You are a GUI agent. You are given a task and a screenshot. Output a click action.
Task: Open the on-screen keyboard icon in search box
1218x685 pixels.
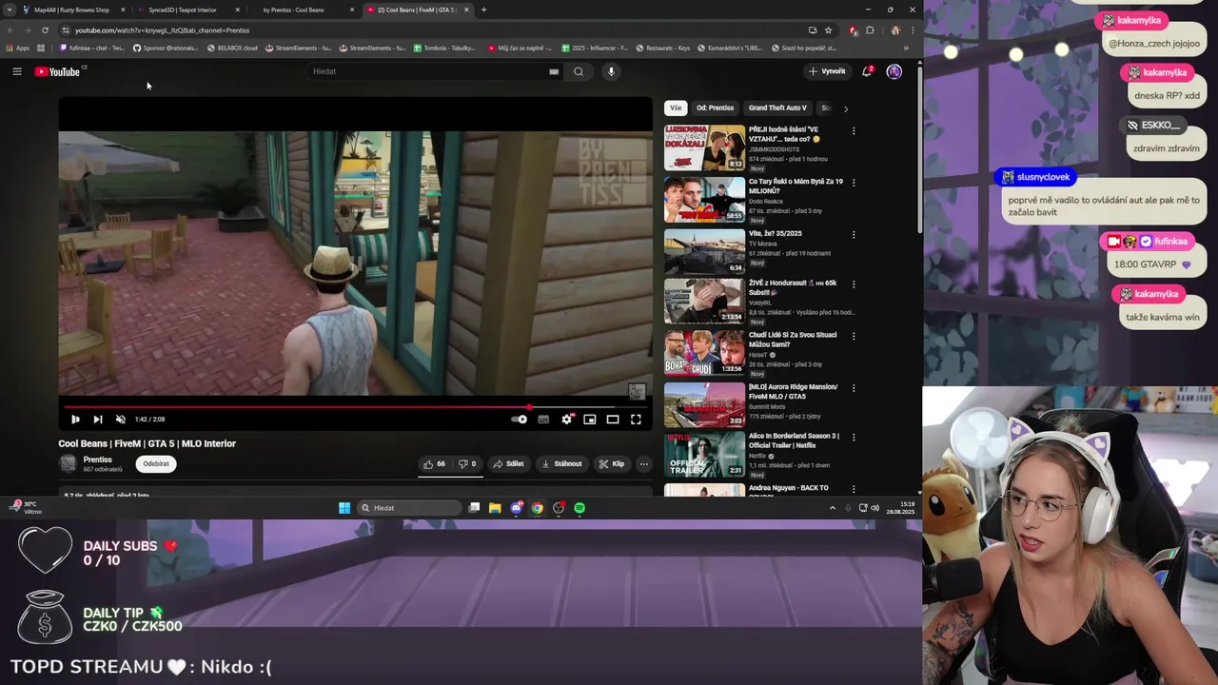(553, 71)
